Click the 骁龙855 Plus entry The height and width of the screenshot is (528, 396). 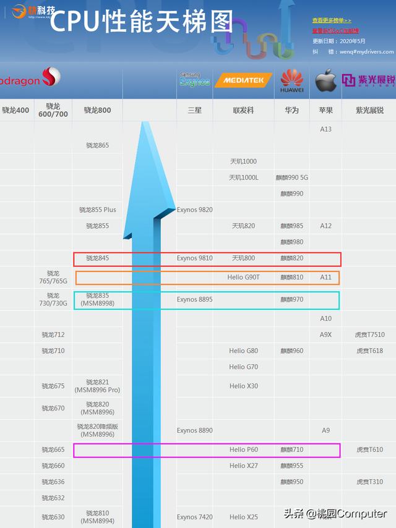(x=97, y=210)
